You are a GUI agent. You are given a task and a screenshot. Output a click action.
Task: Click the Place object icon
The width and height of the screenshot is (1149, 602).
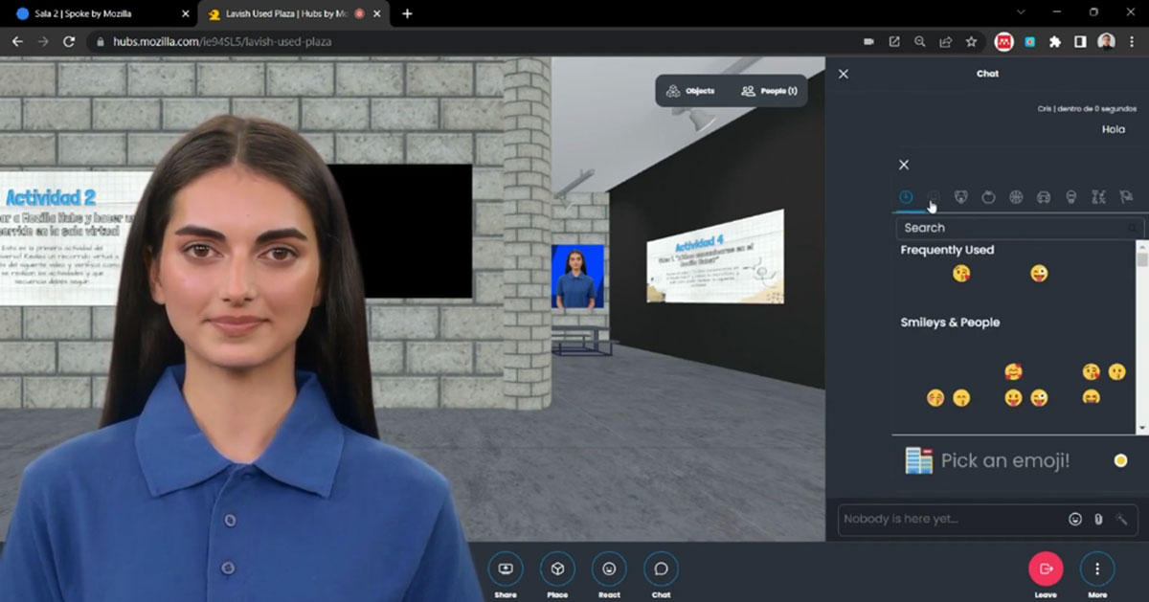[557, 569]
